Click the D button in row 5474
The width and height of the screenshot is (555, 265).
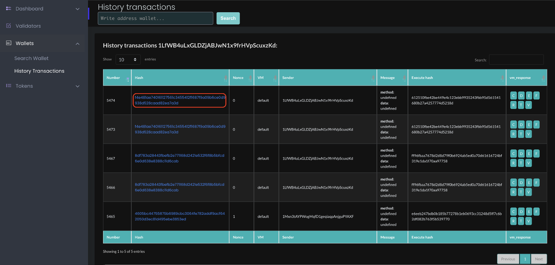coord(521,96)
